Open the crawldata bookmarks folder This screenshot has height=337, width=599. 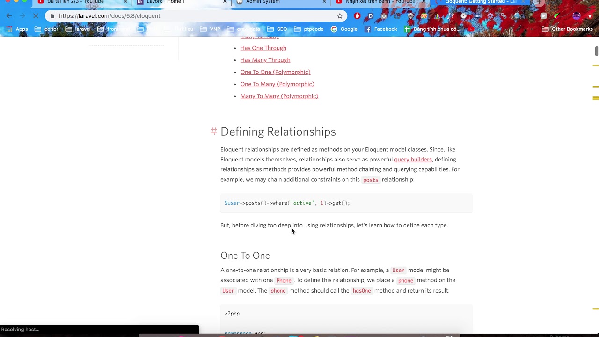coord(243,29)
